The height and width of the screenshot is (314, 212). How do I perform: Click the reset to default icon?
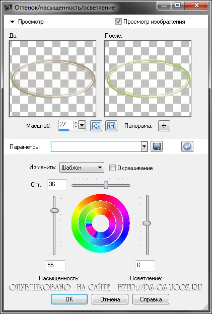click(x=187, y=147)
